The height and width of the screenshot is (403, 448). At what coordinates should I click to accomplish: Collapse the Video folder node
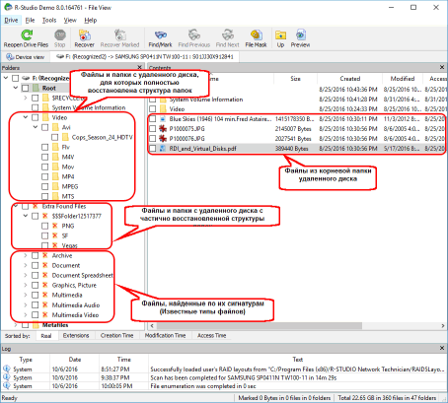(26, 117)
